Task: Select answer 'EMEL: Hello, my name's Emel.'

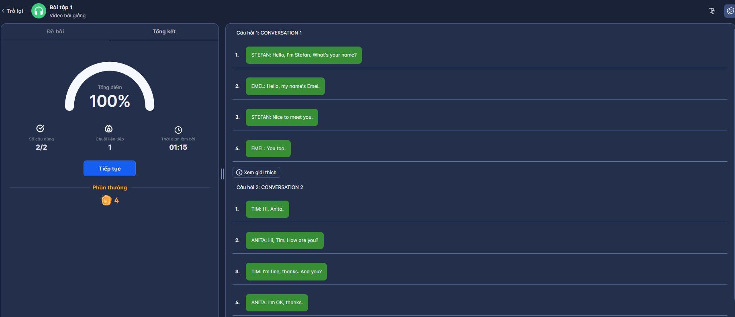Action: [285, 86]
